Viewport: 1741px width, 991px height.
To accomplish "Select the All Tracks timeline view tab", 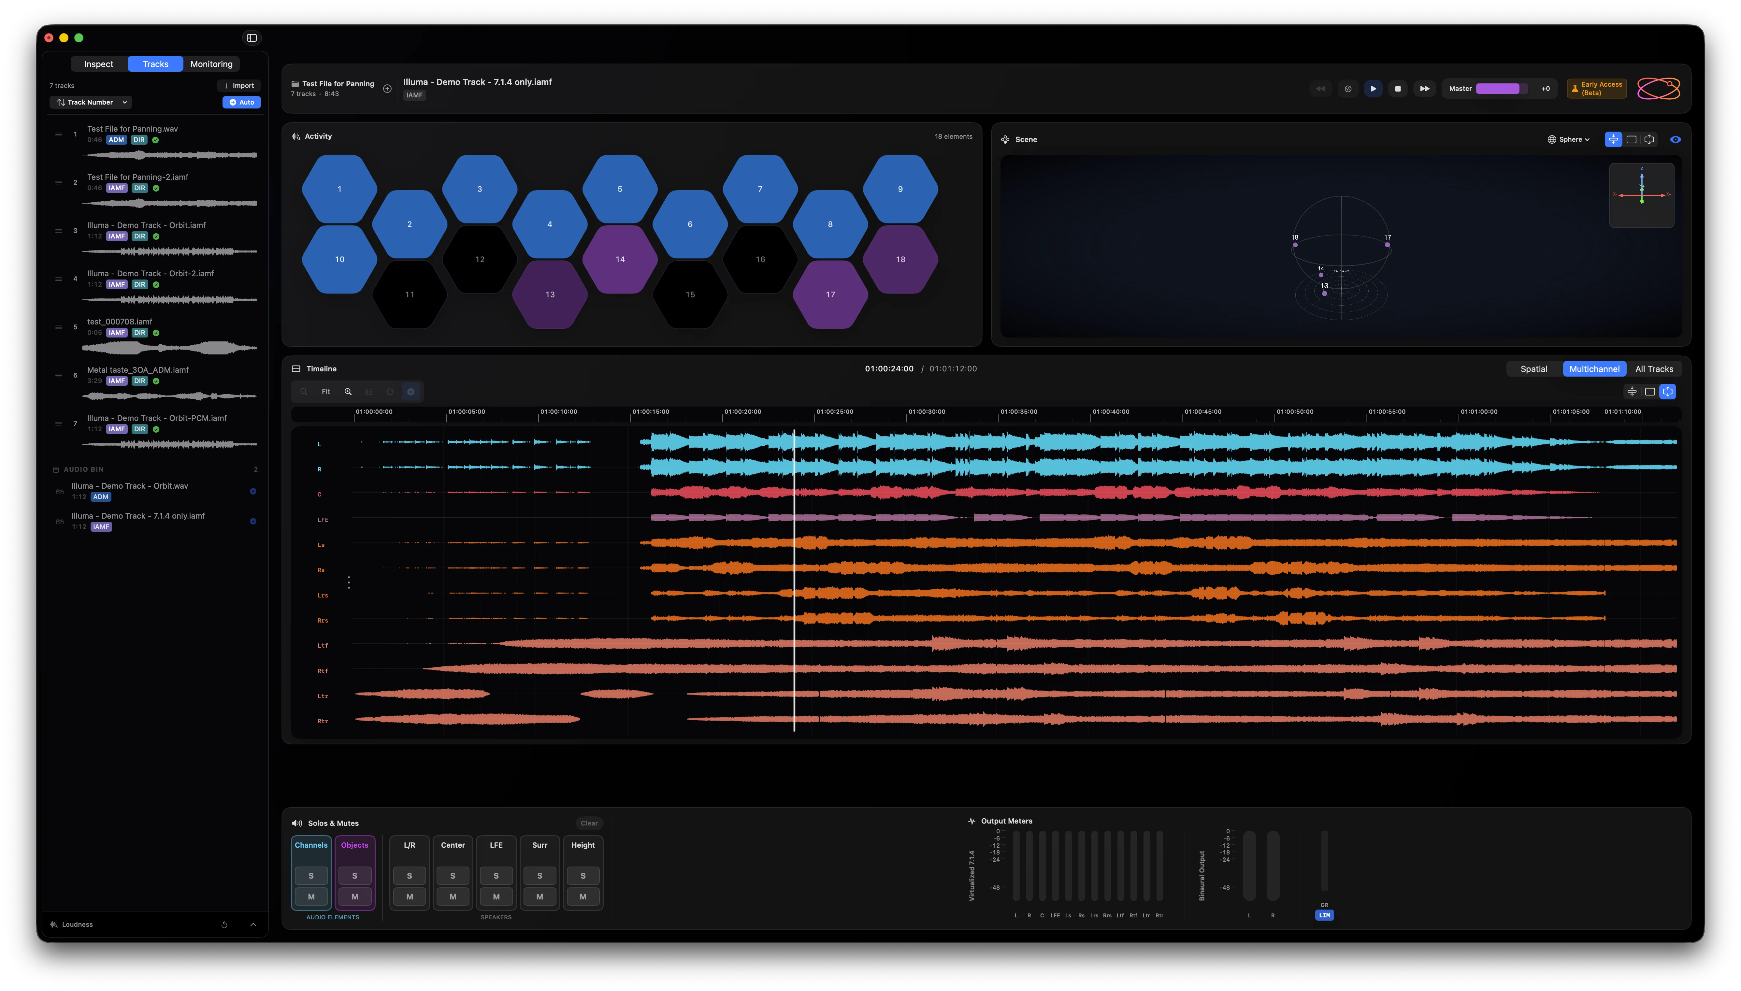I will point(1654,369).
